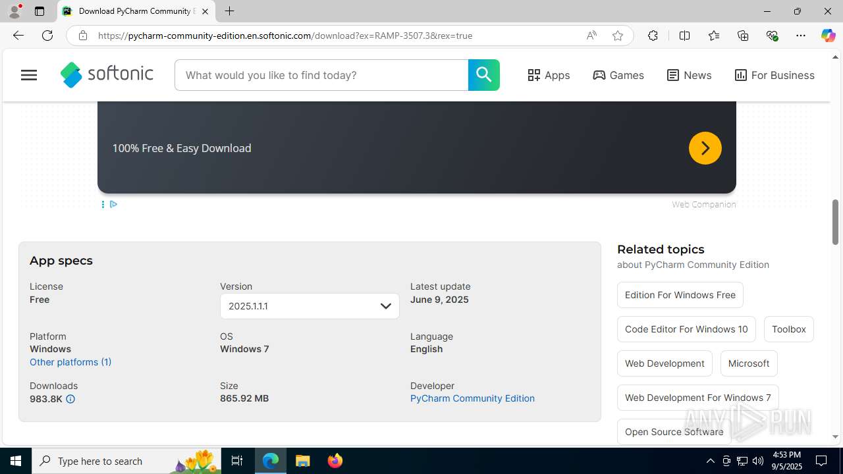Select Code Editor For Windows 10 topic
Viewport: 843px width, 474px height.
686,329
